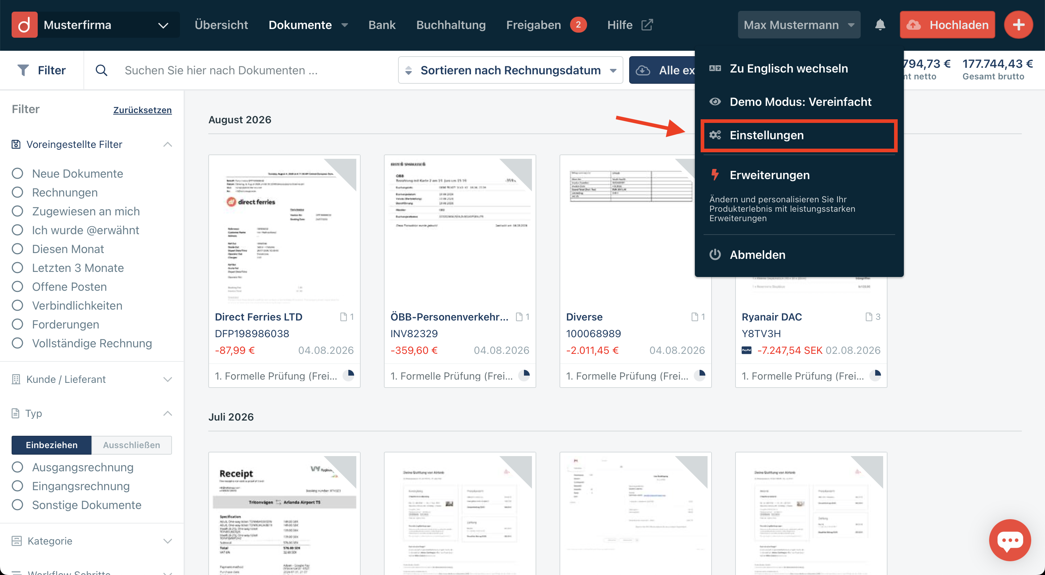Screen dimensions: 1045x575
Task: Click the Freigaben badge showing 2
Action: tap(578, 25)
